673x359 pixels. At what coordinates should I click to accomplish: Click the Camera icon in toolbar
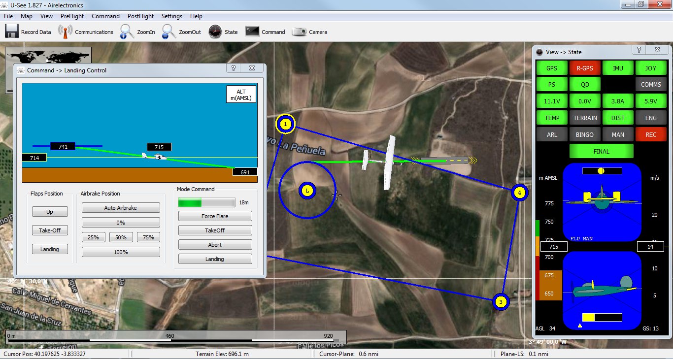(299, 32)
